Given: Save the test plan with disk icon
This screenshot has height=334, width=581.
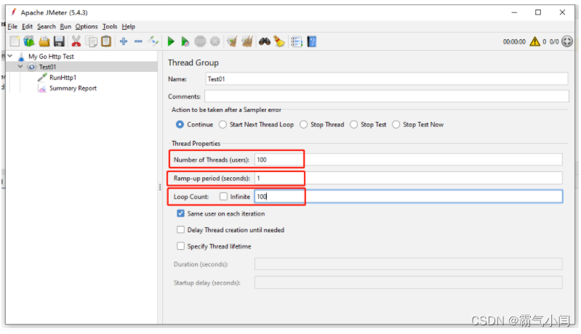Looking at the screenshot, I should [60, 41].
